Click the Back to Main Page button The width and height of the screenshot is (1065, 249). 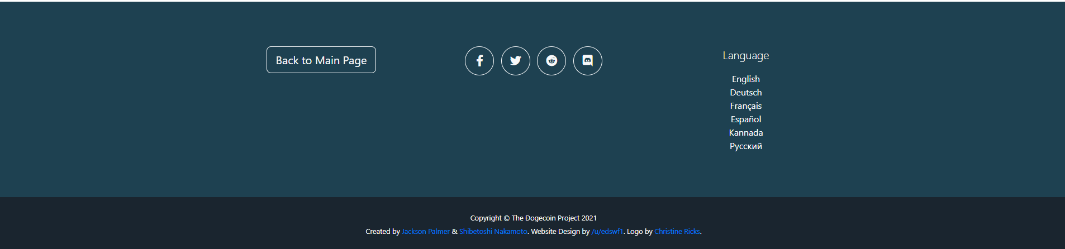[x=321, y=60]
